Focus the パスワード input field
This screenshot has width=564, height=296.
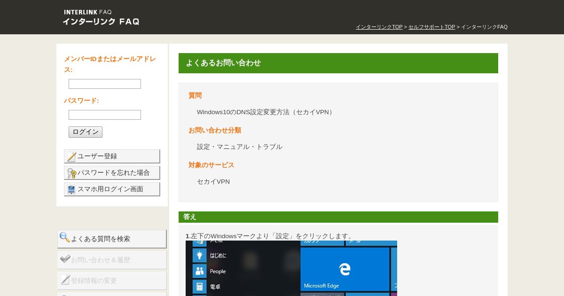[x=105, y=115]
